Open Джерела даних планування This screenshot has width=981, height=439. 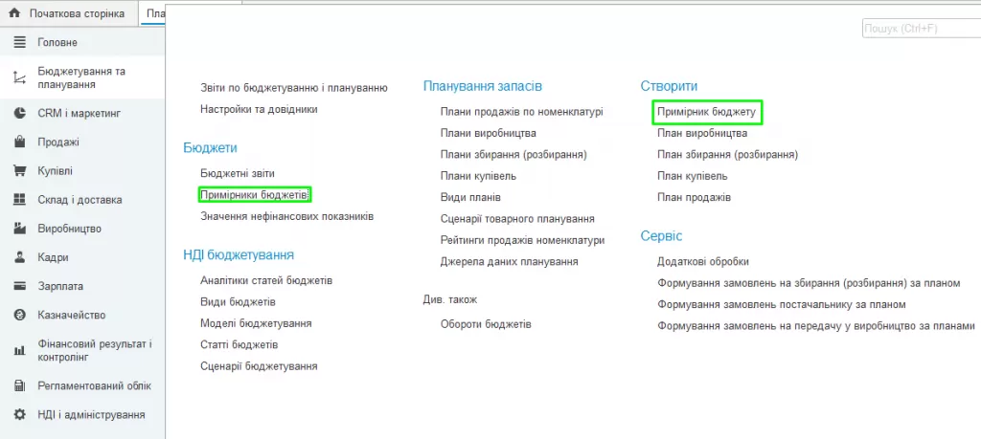click(x=510, y=262)
